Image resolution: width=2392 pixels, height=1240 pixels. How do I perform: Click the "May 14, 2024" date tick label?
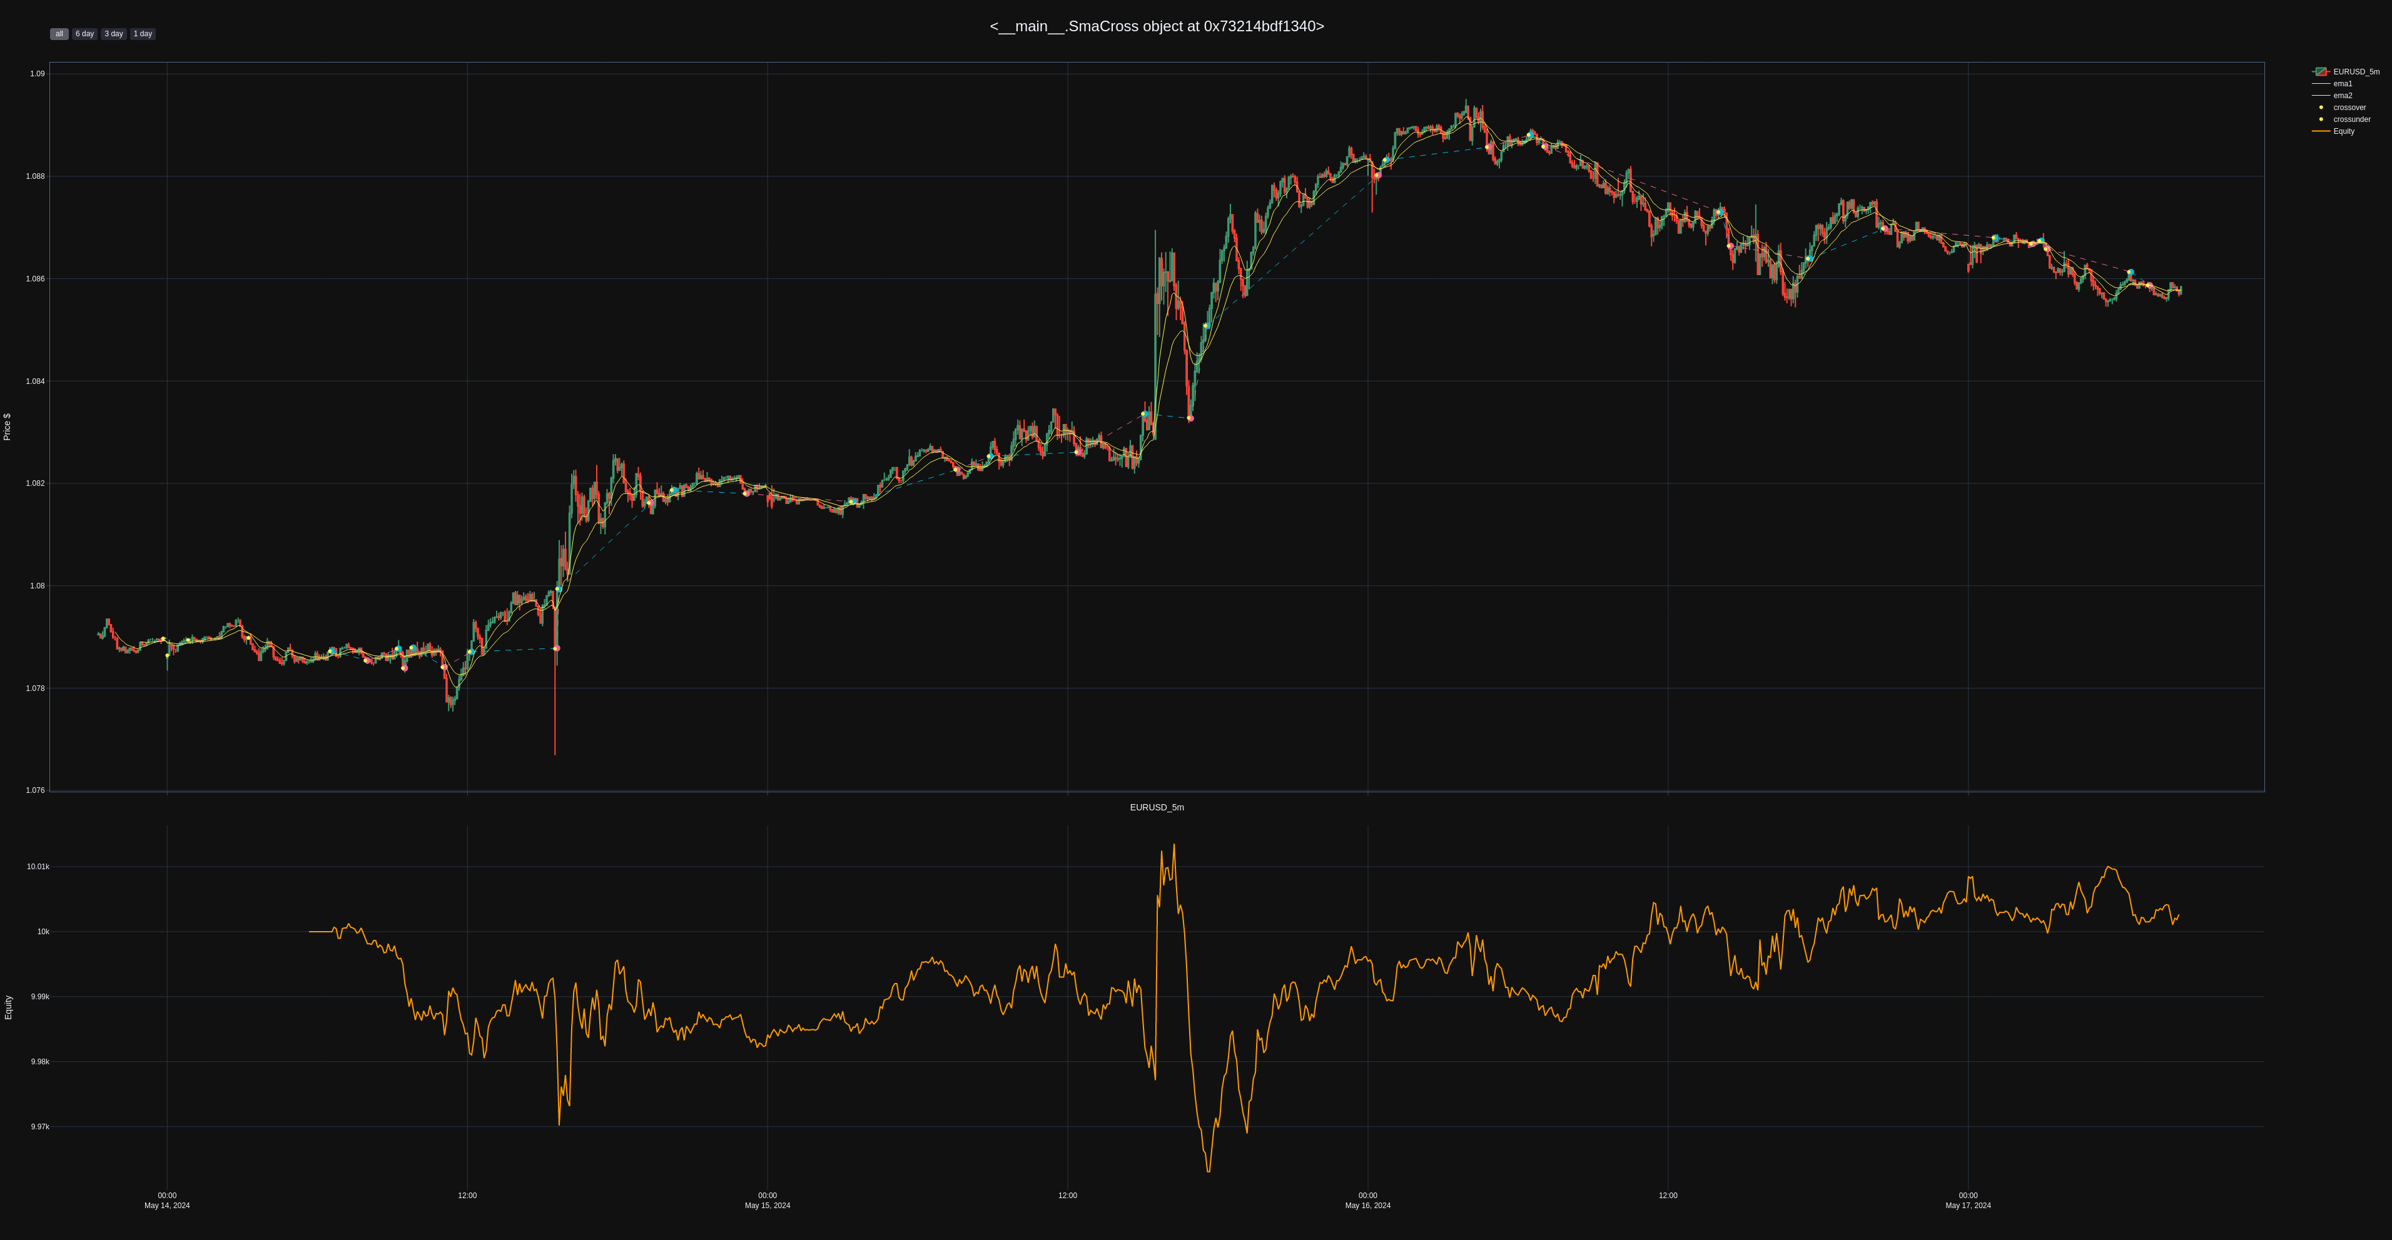167,1206
